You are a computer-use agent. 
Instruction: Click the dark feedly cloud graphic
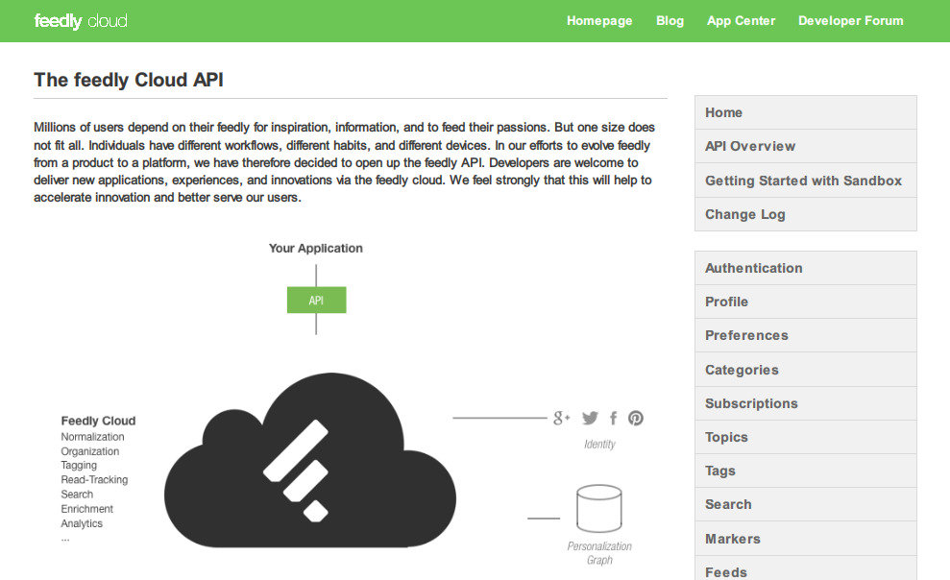[308, 462]
